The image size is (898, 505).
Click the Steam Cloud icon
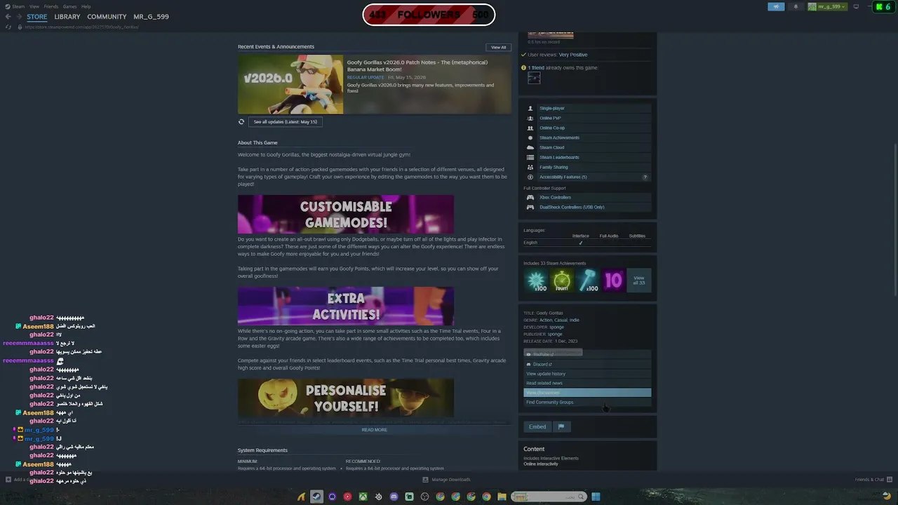pyautogui.click(x=530, y=148)
